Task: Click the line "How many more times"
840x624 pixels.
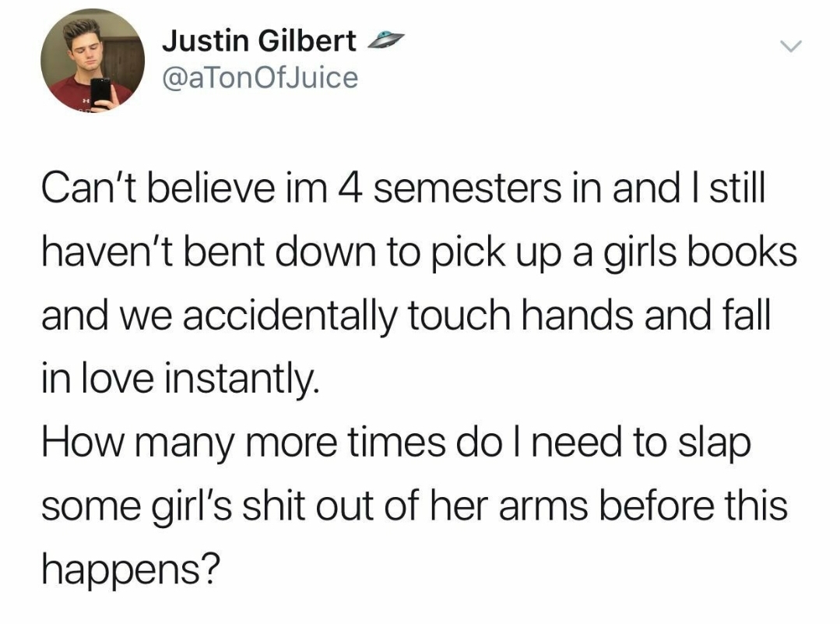Action: pos(396,442)
